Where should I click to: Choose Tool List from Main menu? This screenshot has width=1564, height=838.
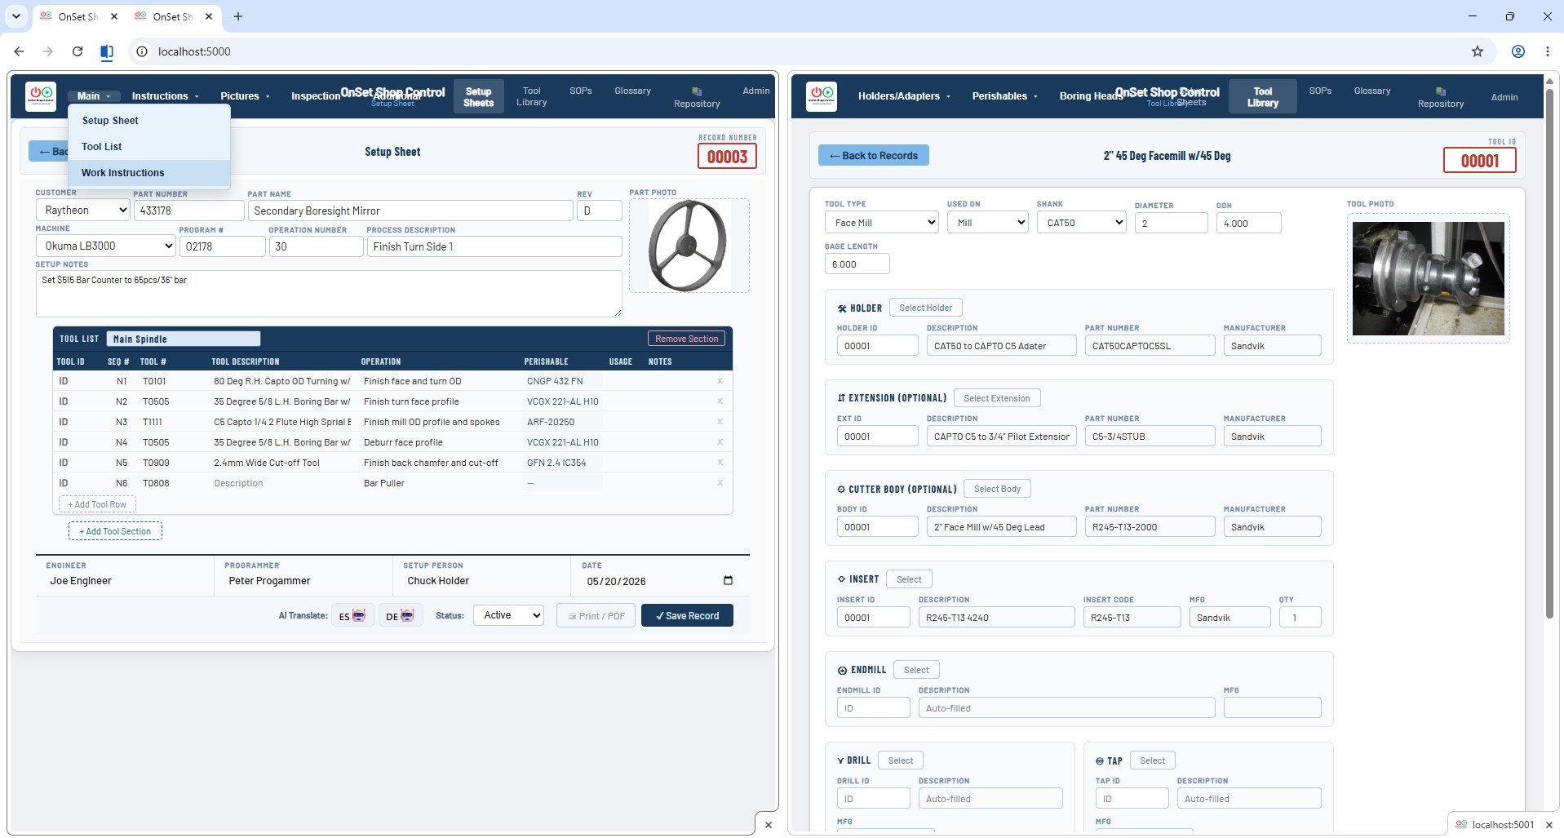click(x=149, y=147)
